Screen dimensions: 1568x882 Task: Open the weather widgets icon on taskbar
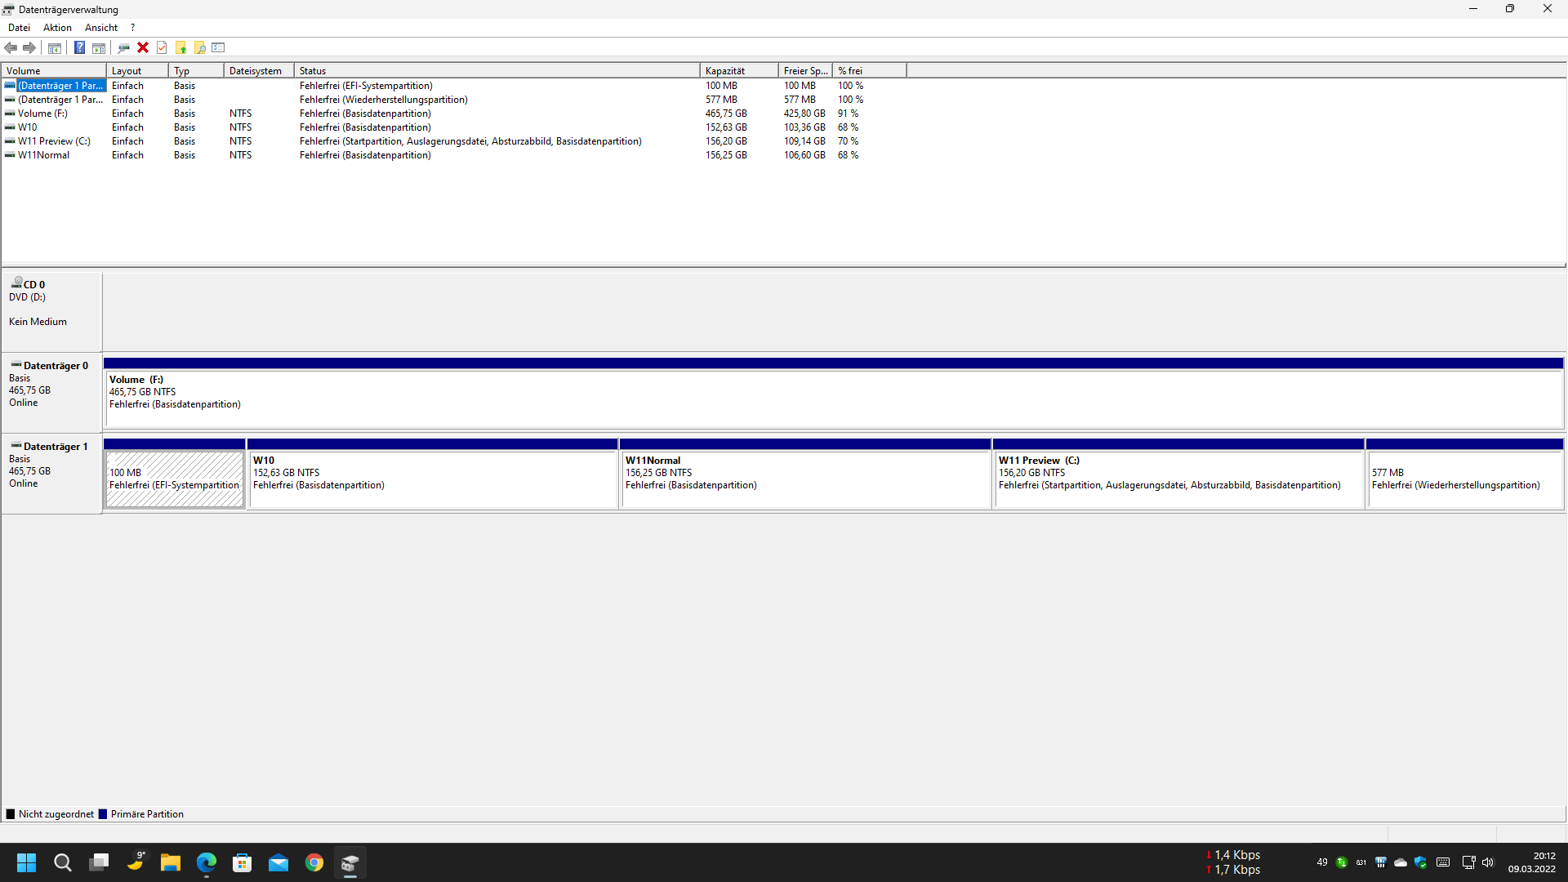tap(135, 862)
